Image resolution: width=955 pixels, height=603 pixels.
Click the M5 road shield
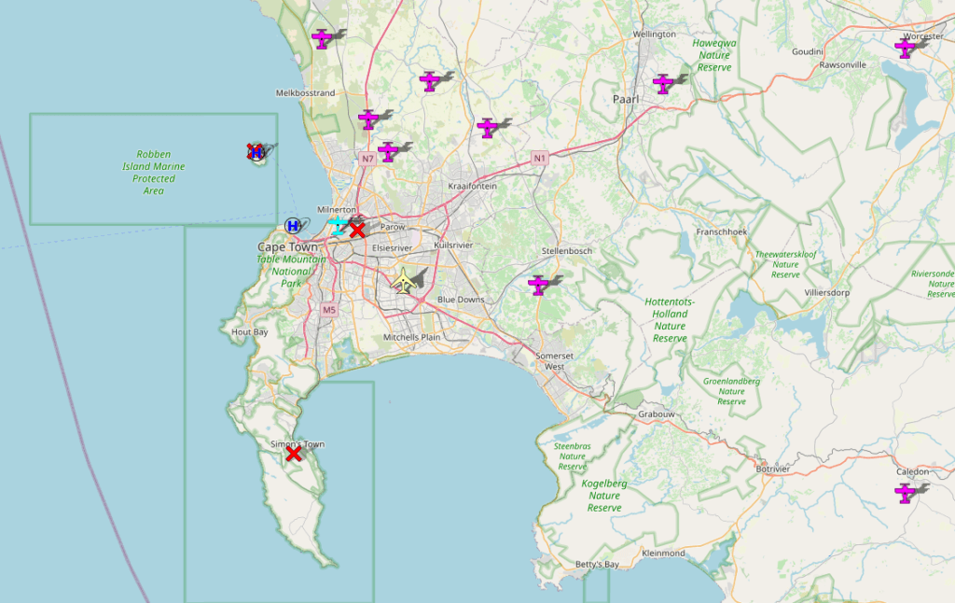[328, 309]
